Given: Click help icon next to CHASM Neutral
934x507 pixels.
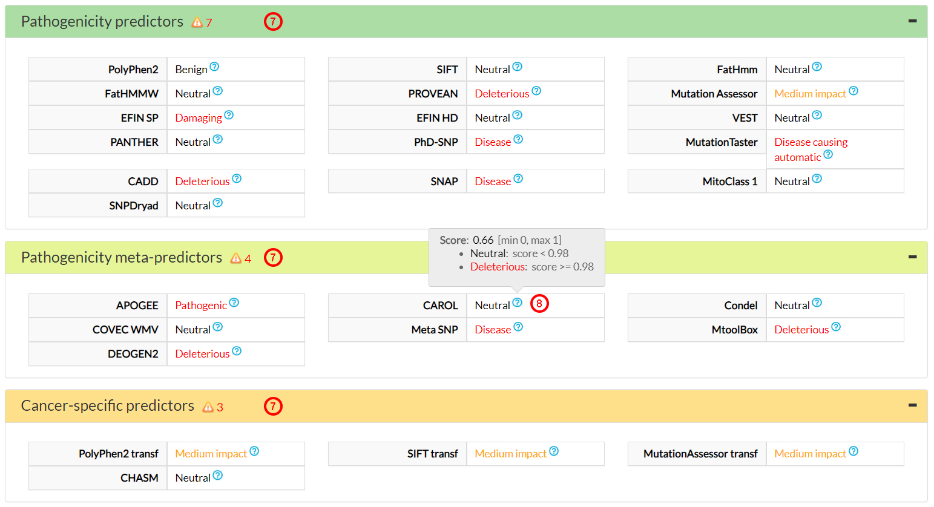Looking at the screenshot, I should coord(218,476).
